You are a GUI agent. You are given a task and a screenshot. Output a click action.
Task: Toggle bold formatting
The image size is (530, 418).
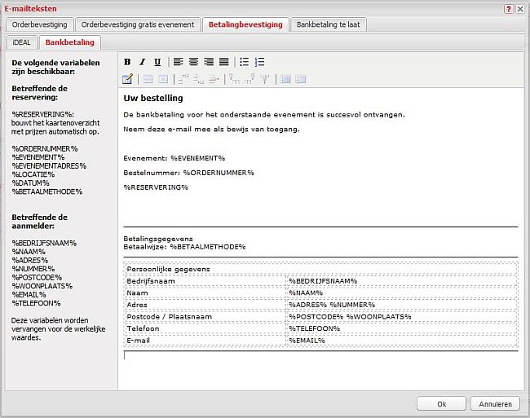pyautogui.click(x=127, y=62)
